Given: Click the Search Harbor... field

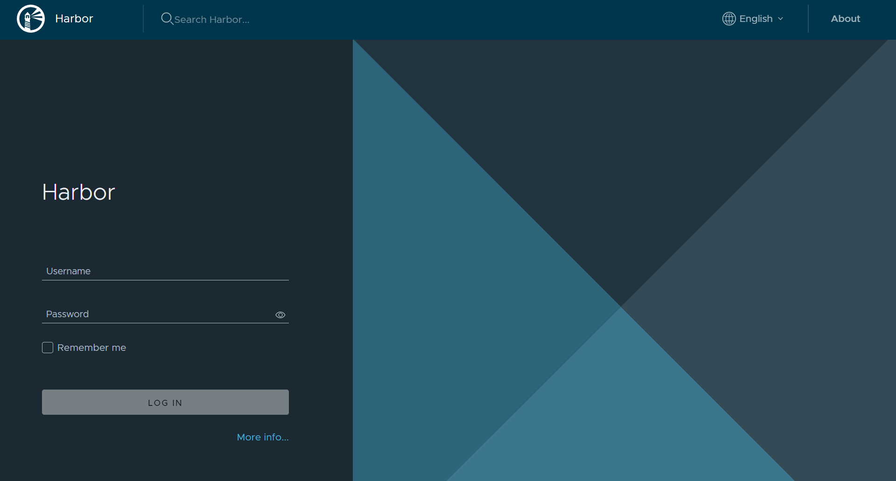Looking at the screenshot, I should pos(211,20).
